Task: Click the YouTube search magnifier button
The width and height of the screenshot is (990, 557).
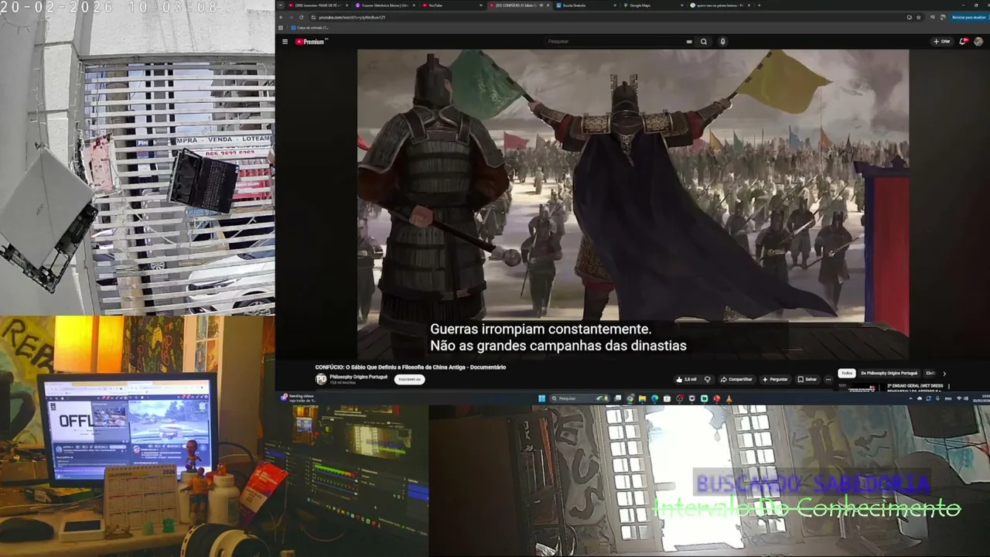Action: click(x=704, y=42)
